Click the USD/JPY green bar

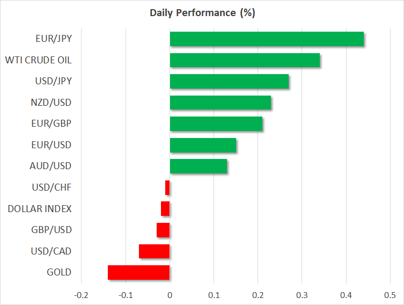[x=229, y=82]
